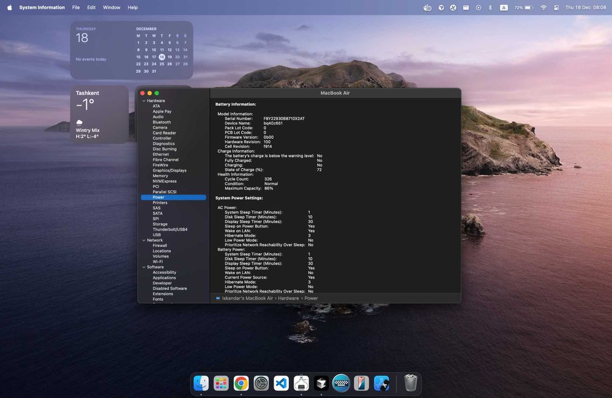Open the phone mockup app in Dock
The image size is (612, 398).
click(362, 383)
